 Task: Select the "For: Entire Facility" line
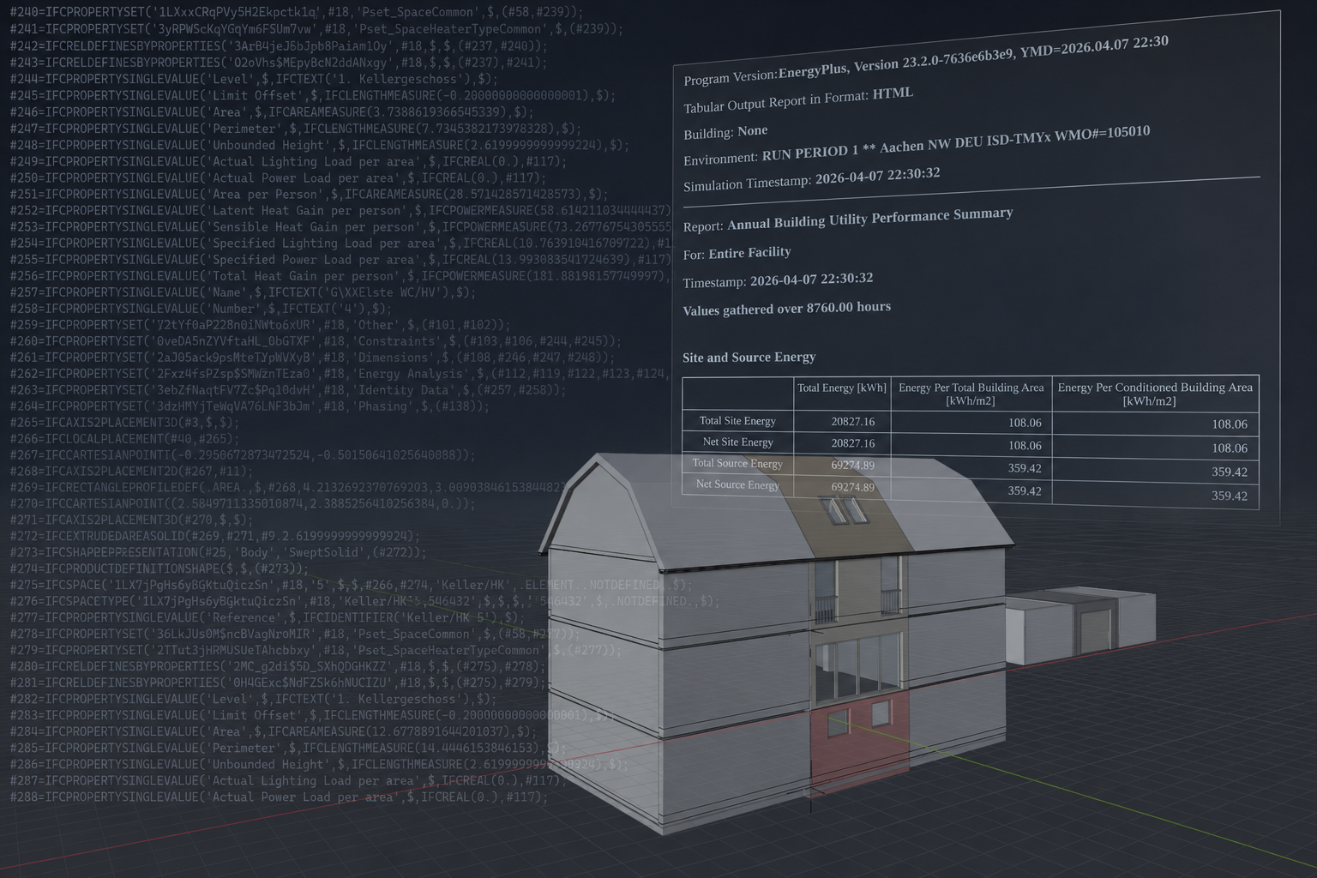[x=737, y=253]
